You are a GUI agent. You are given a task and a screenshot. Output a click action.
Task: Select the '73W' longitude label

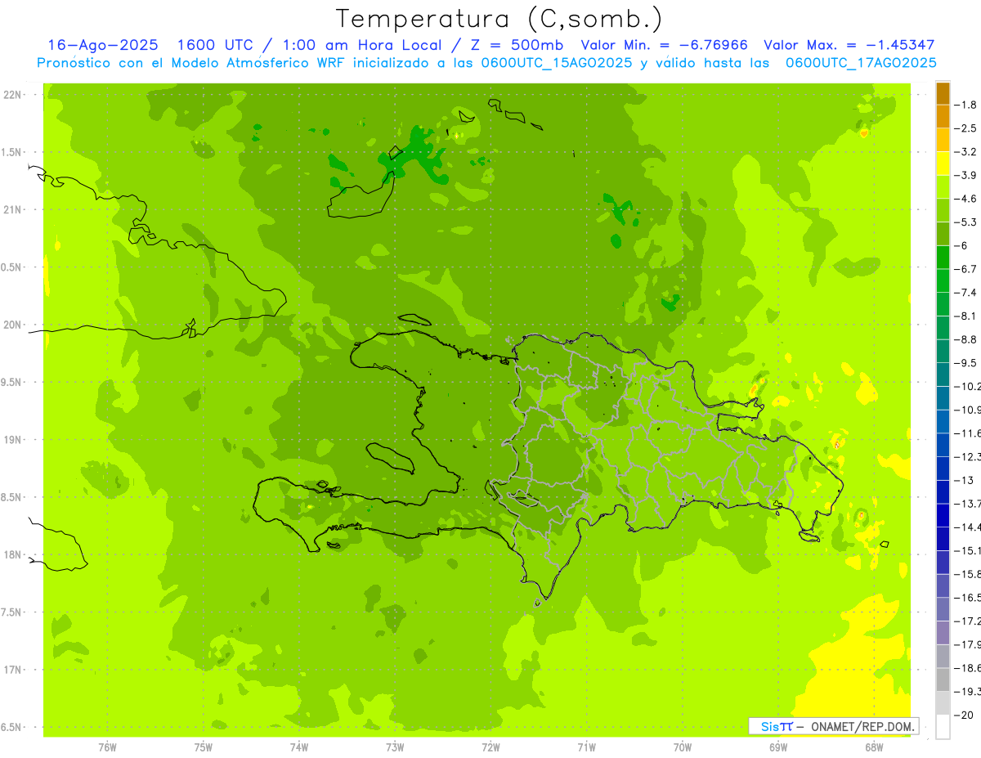(395, 747)
